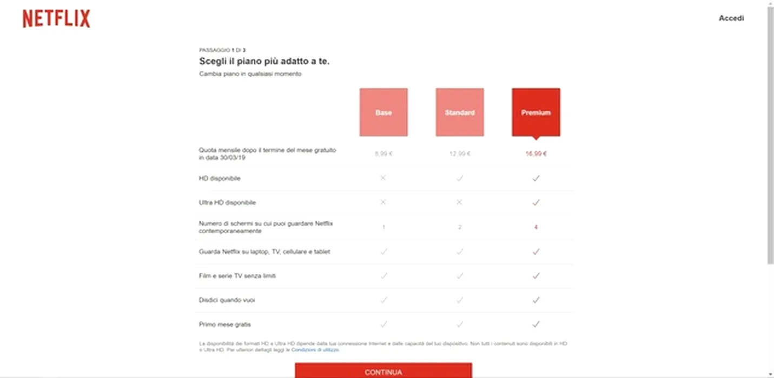The width and height of the screenshot is (774, 378).
Task: Click Base plan's laptop, TV, cellulare checkmark
Action: (383, 252)
